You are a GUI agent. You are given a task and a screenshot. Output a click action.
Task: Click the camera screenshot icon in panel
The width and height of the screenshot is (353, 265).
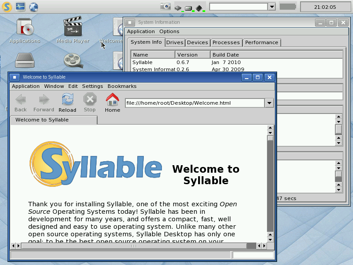(165, 6)
